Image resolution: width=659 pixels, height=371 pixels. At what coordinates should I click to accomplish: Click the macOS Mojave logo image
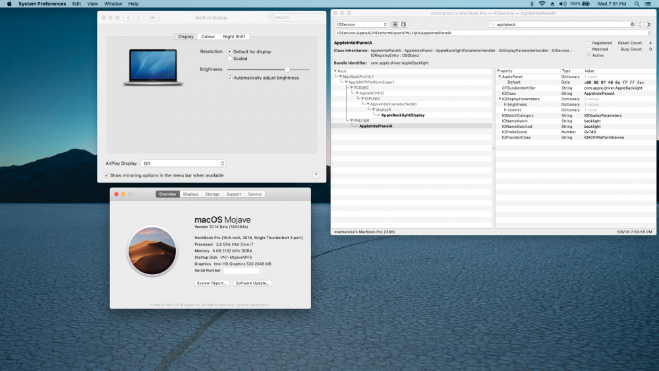point(152,250)
